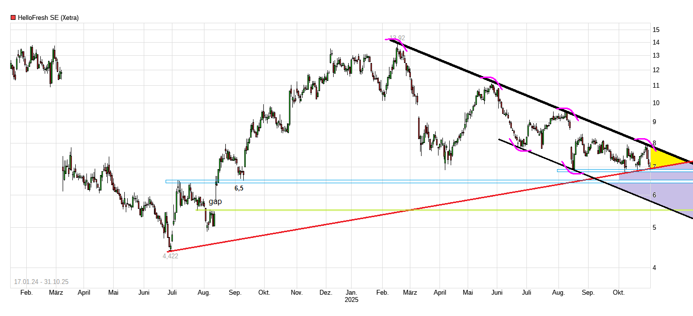The height and width of the screenshot is (316, 693).
Task: Click the red rising trendline
Action: point(340,222)
